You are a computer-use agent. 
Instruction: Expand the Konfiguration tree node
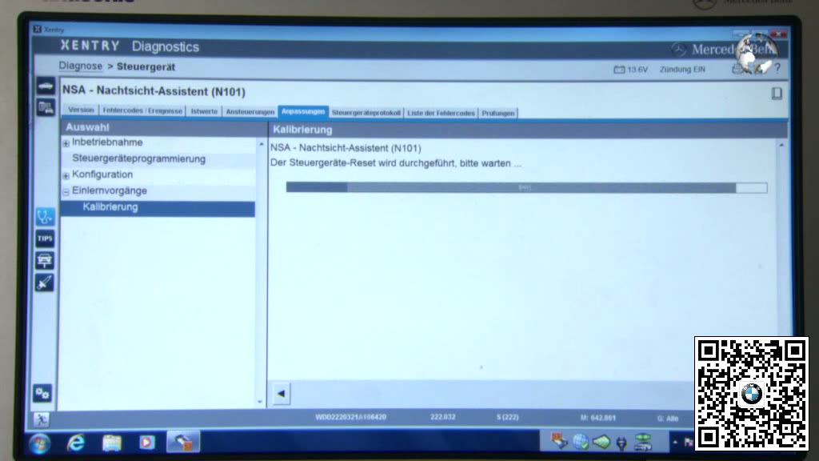pos(66,175)
